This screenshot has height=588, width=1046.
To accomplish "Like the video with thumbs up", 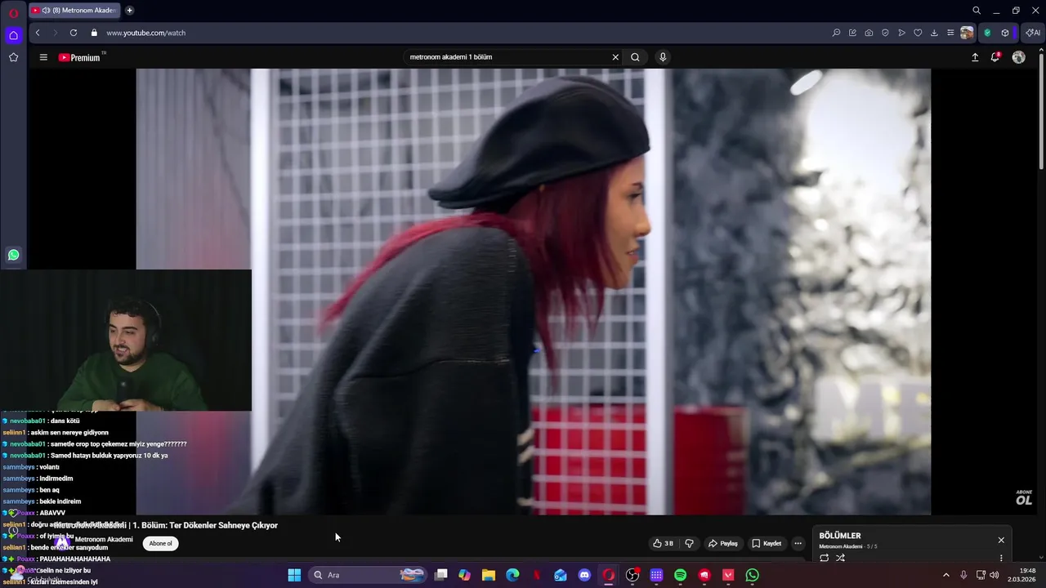I will click(x=663, y=543).
